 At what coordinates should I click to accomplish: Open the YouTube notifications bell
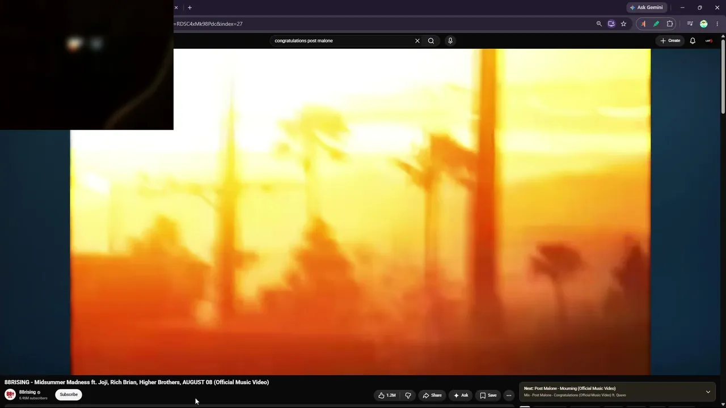693,41
